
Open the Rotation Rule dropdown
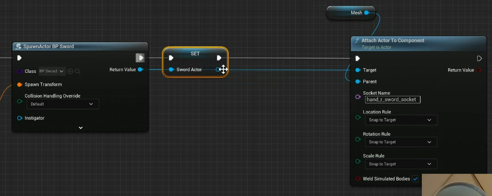point(400,142)
